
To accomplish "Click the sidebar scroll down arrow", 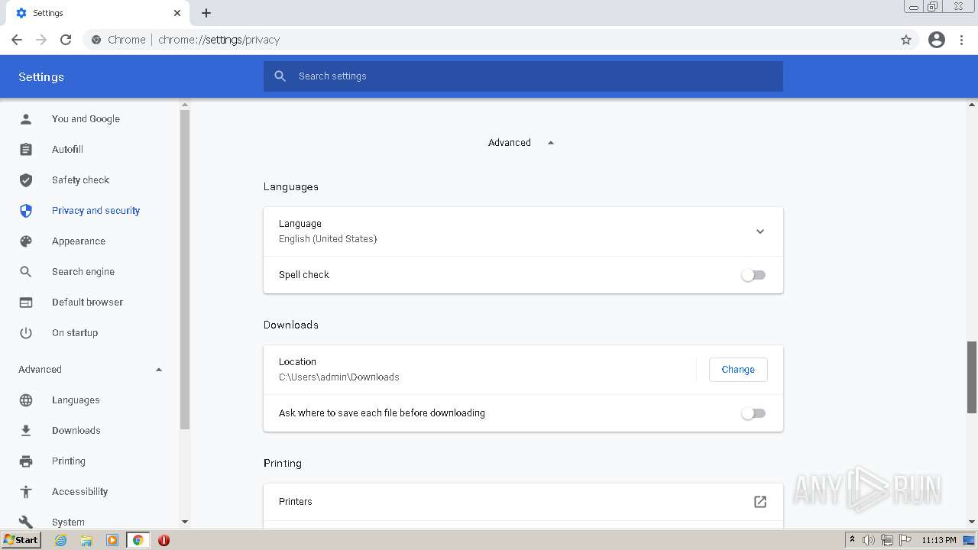I will (x=184, y=522).
